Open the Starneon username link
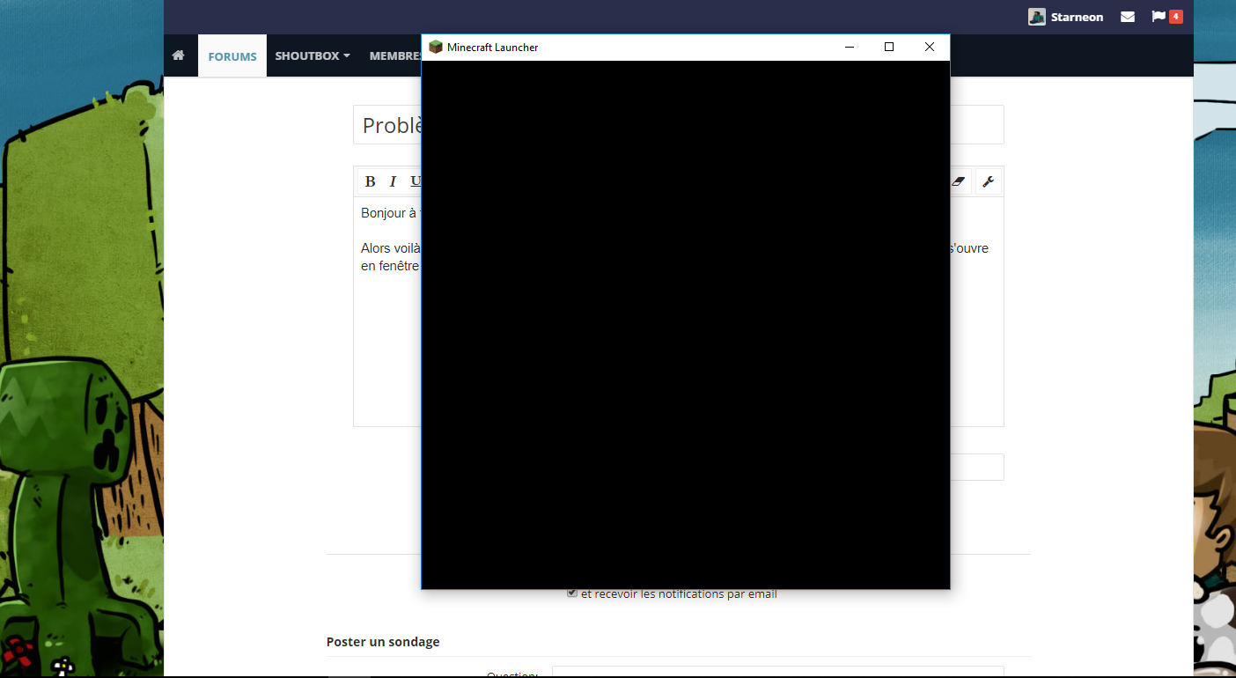Image resolution: width=1236 pixels, height=678 pixels. 1077,17
